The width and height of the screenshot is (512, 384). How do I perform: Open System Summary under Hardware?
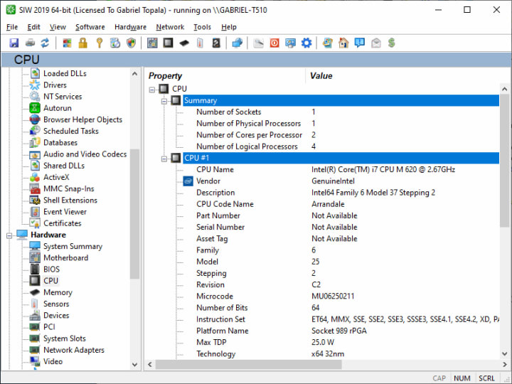click(73, 246)
